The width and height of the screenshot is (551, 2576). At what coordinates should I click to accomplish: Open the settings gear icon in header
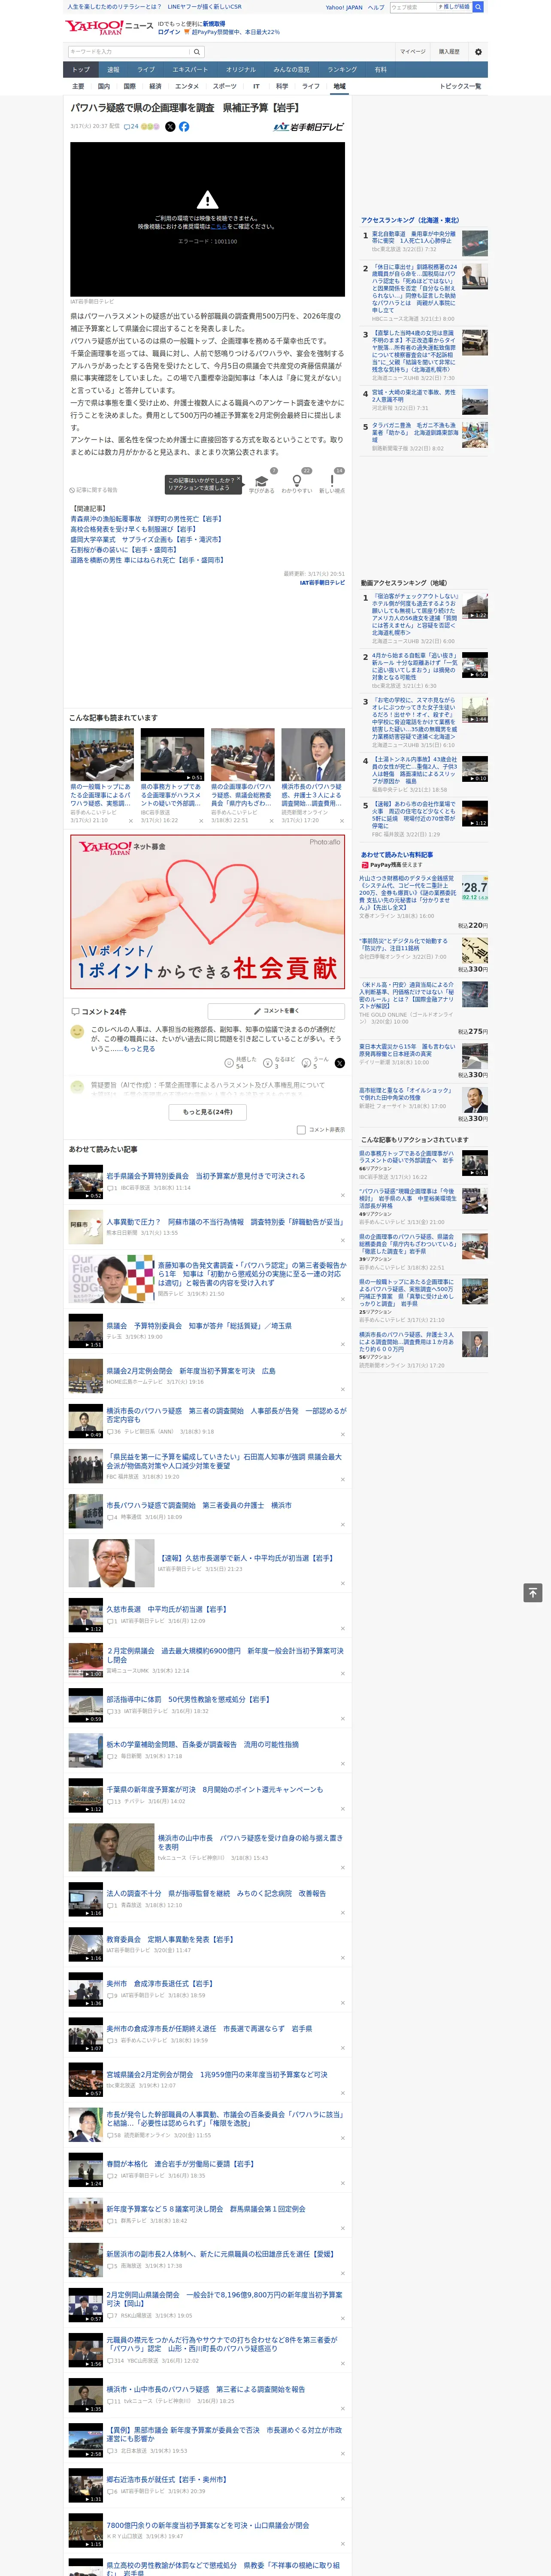[x=478, y=52]
